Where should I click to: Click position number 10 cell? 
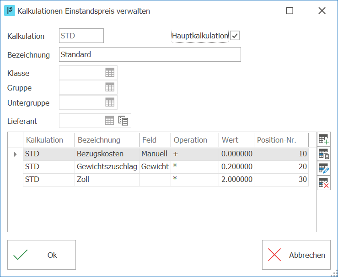[x=281, y=154]
